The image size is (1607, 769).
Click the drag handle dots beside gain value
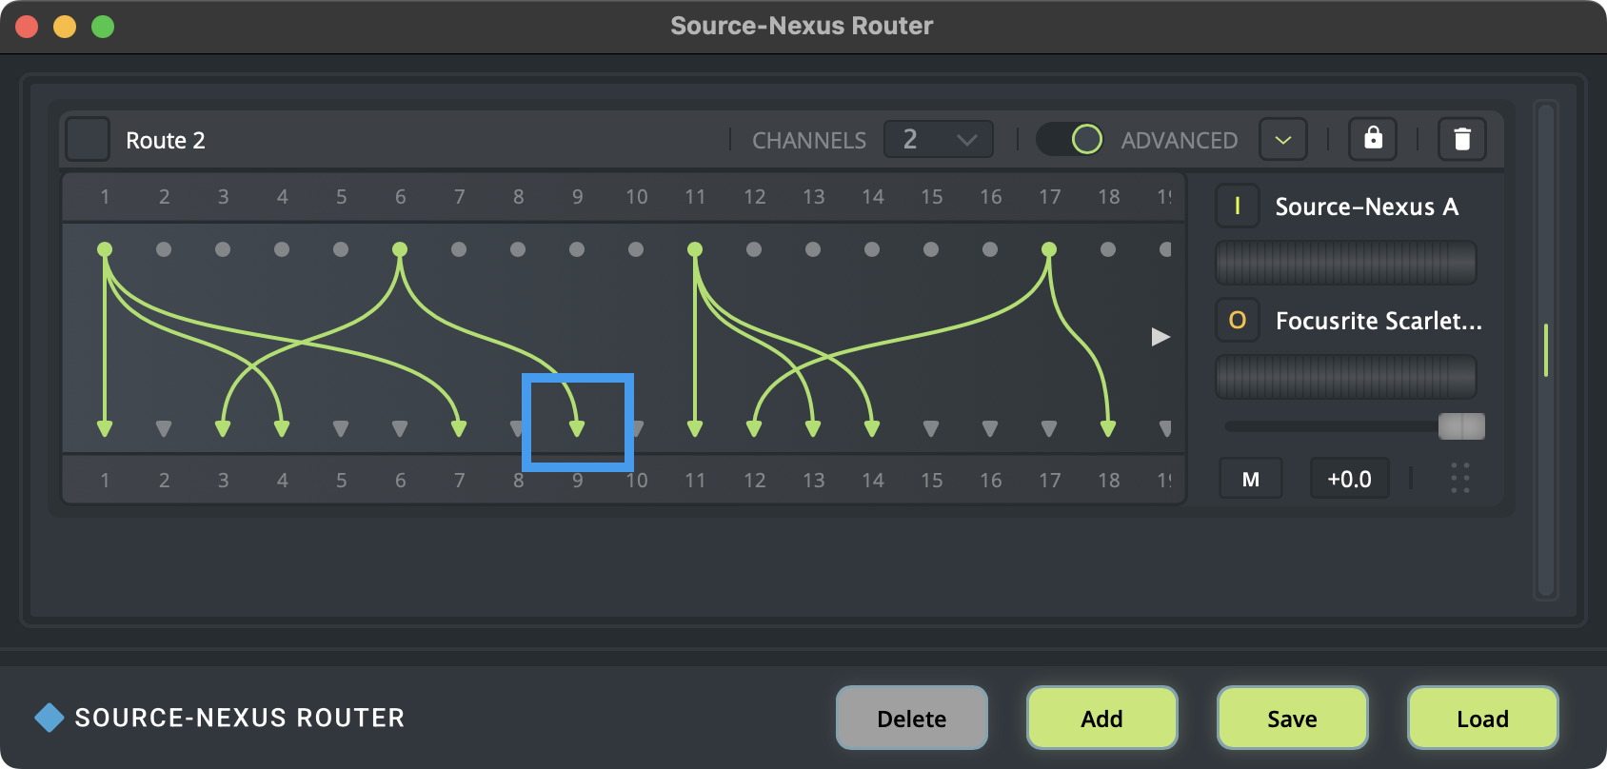(1460, 478)
